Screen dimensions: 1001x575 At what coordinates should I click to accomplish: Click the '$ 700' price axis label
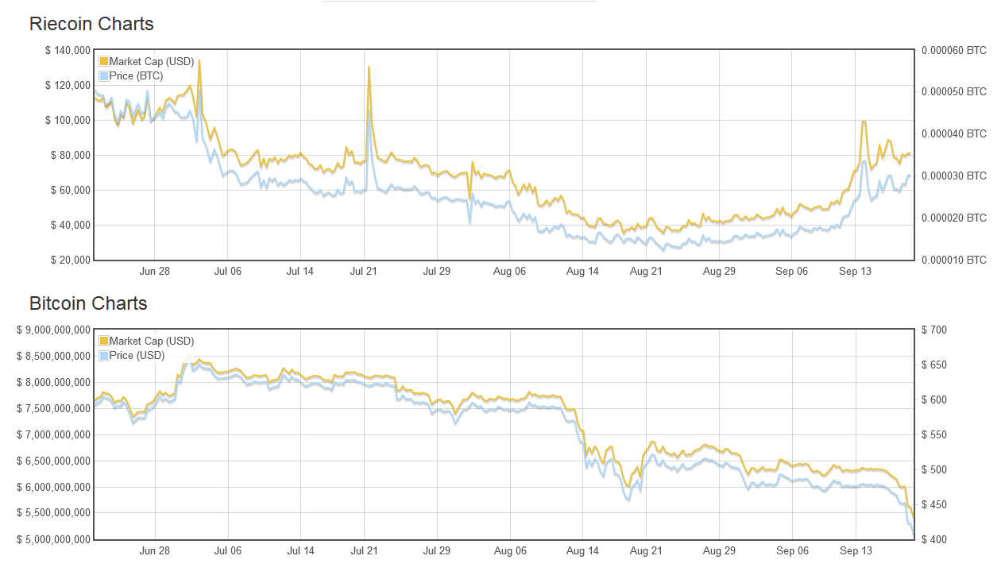(935, 330)
